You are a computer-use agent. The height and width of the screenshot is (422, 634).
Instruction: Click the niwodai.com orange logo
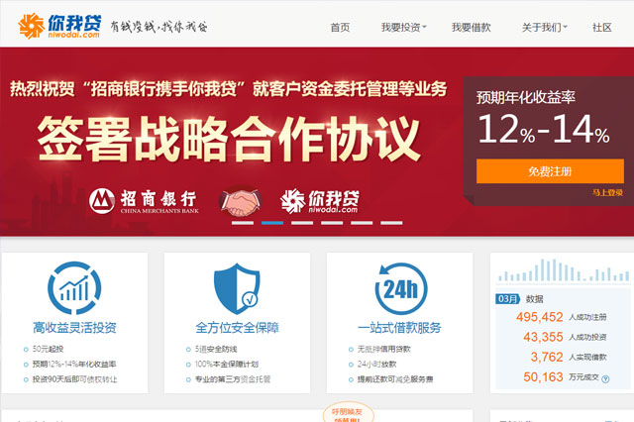59,26
